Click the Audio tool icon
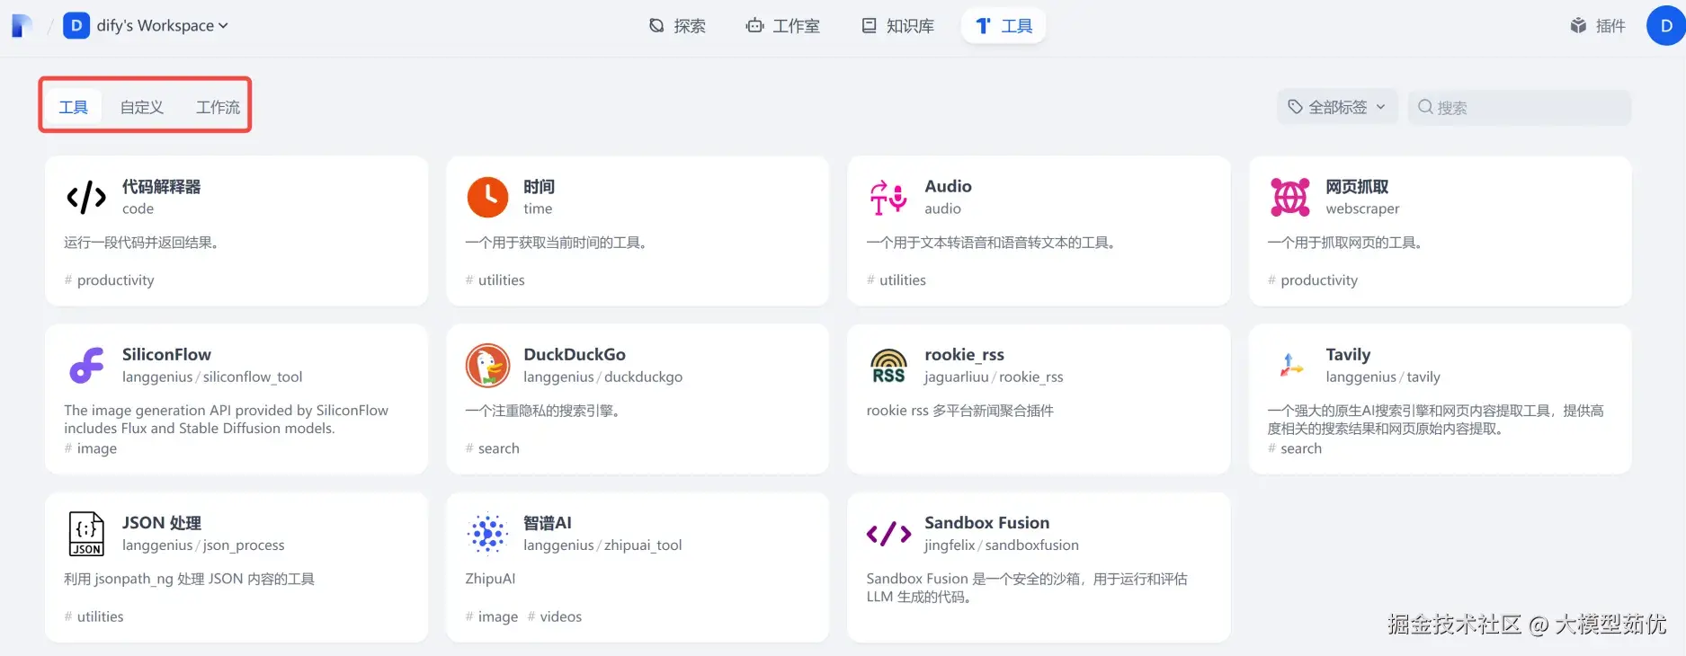 (x=888, y=197)
